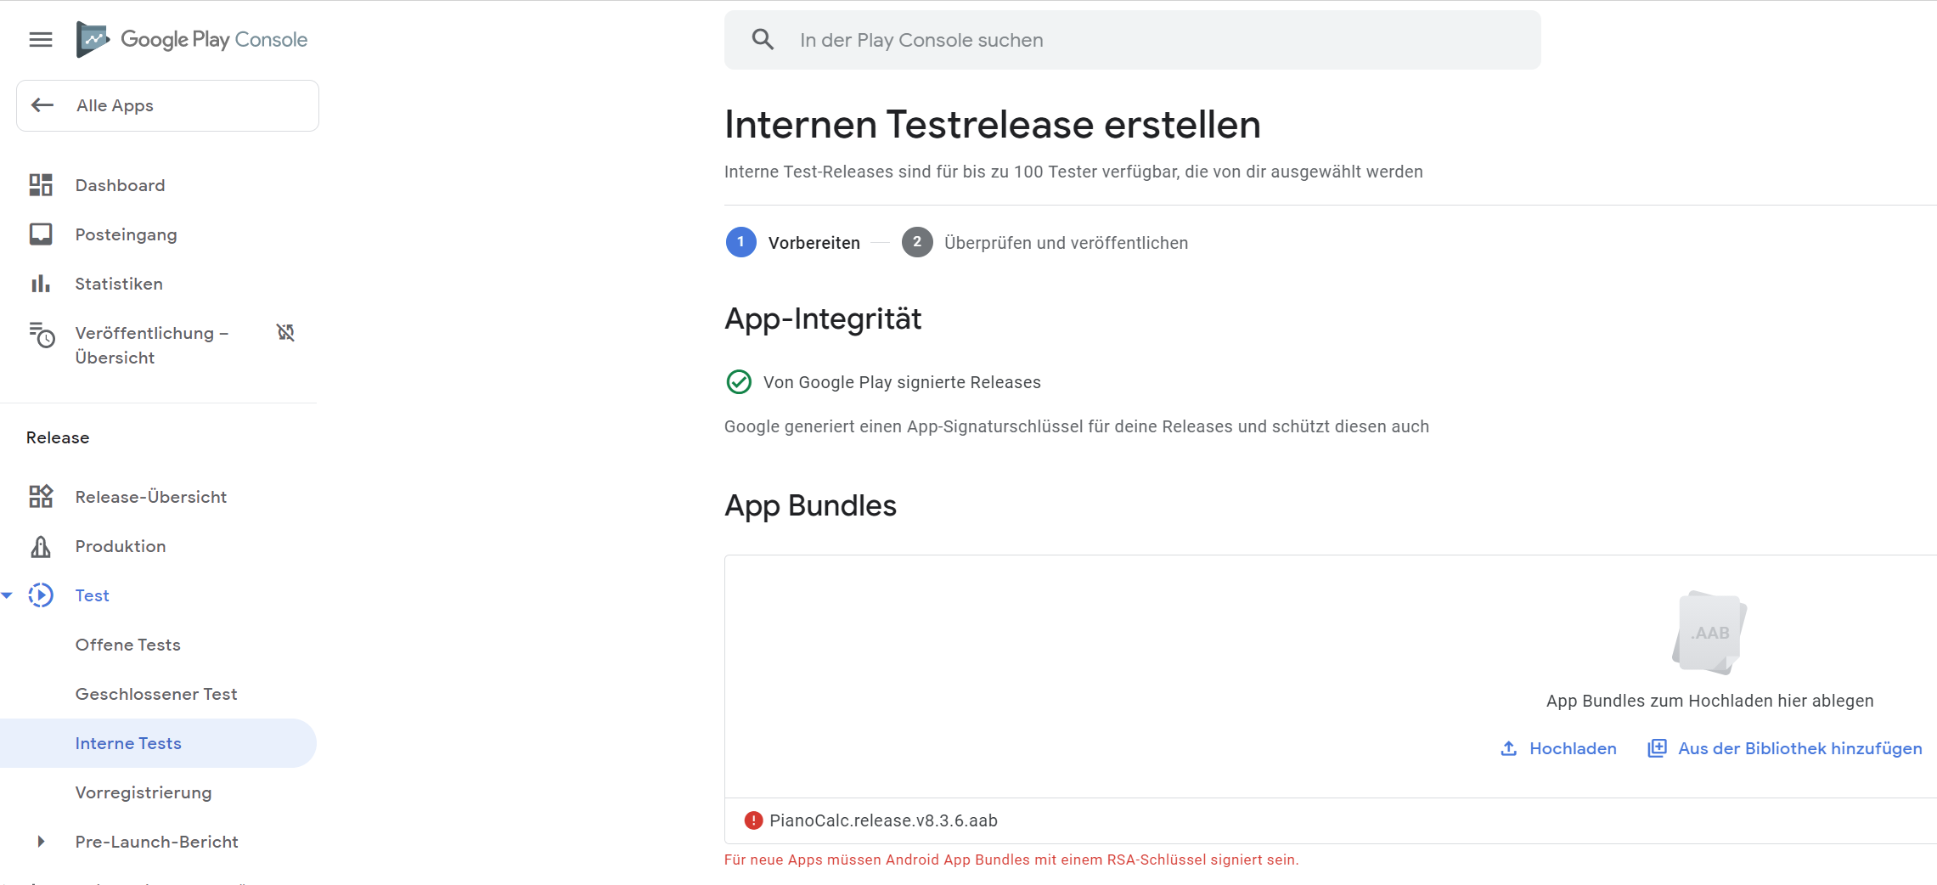Click the red error icon beside PianoCalc file
Screen dimensions: 1937x885
tap(753, 820)
